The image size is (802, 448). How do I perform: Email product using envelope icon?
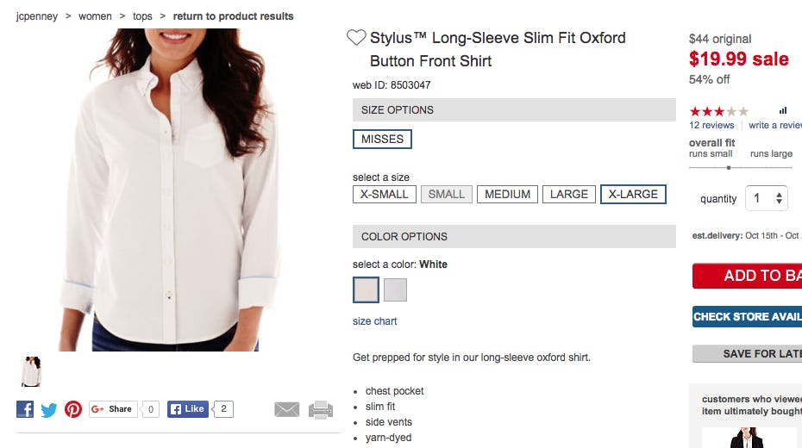coord(287,409)
